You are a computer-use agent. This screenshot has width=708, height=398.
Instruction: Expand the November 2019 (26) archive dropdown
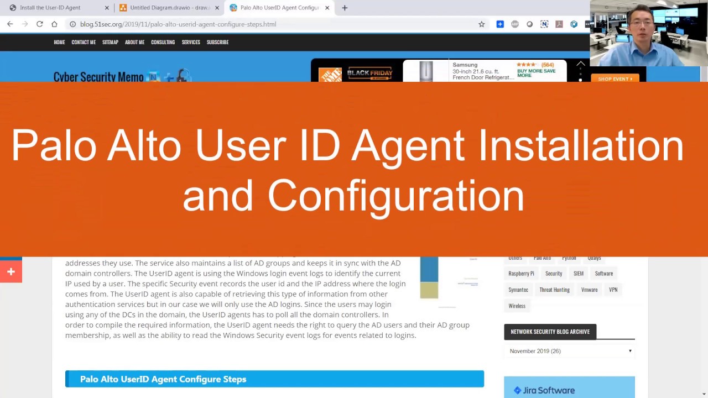click(570, 351)
